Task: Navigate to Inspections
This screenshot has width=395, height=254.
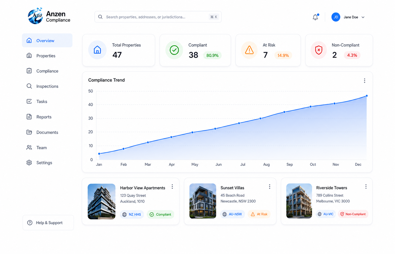Action: pyautogui.click(x=47, y=86)
